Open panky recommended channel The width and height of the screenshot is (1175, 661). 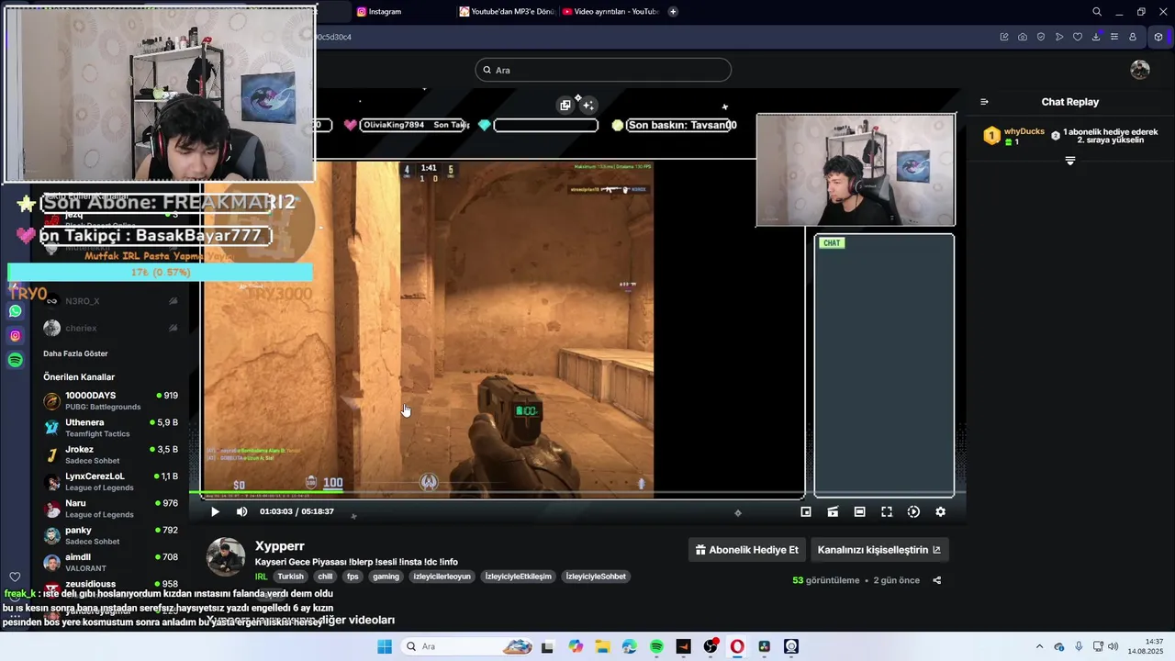(x=110, y=535)
